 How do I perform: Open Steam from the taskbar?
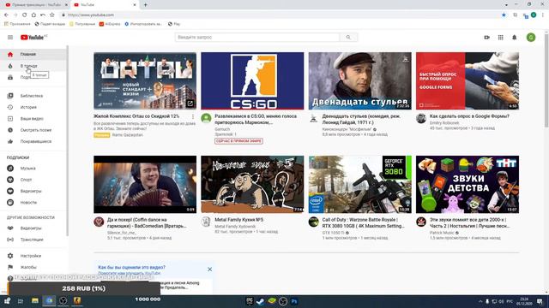tap(260, 301)
